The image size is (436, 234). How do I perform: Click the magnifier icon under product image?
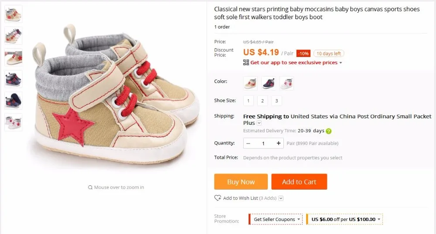(x=90, y=187)
